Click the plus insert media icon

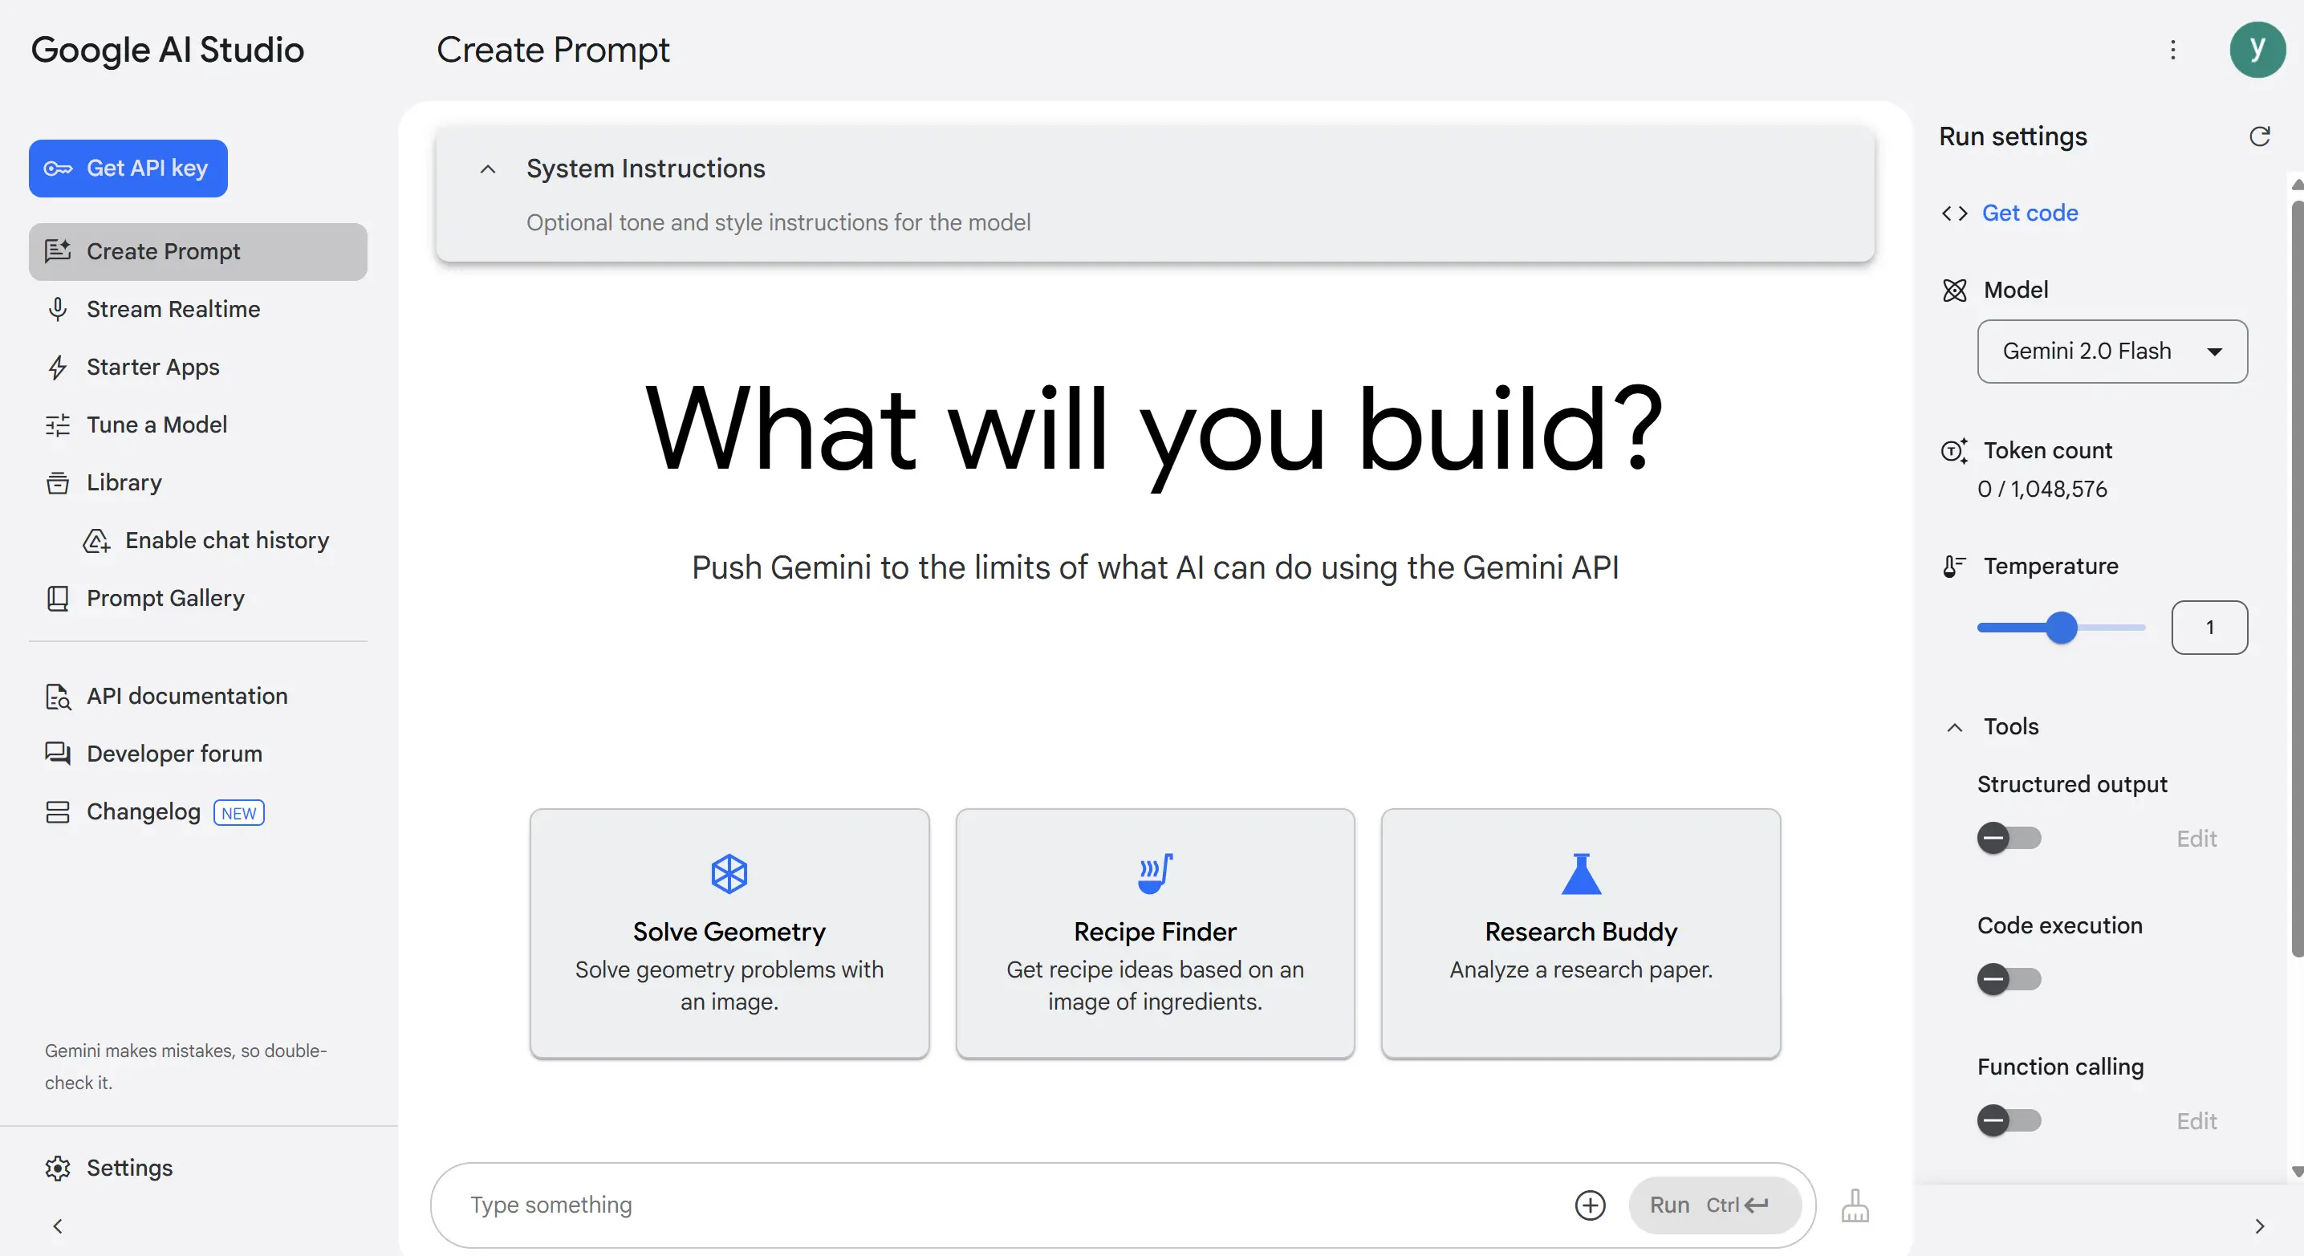pyautogui.click(x=1589, y=1205)
